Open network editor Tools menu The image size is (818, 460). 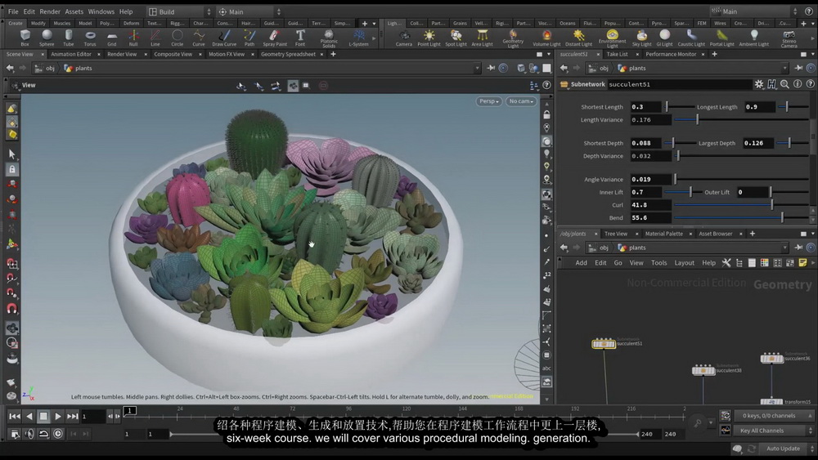point(658,263)
